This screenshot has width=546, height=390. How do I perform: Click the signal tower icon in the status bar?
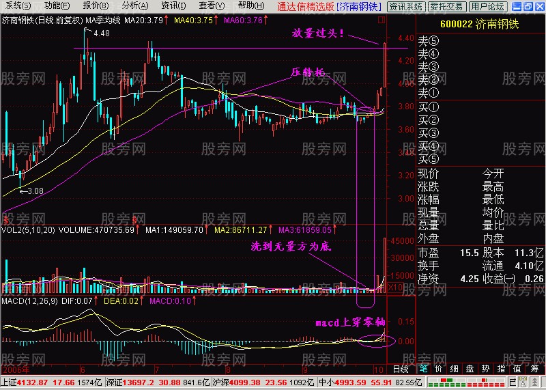(523, 382)
